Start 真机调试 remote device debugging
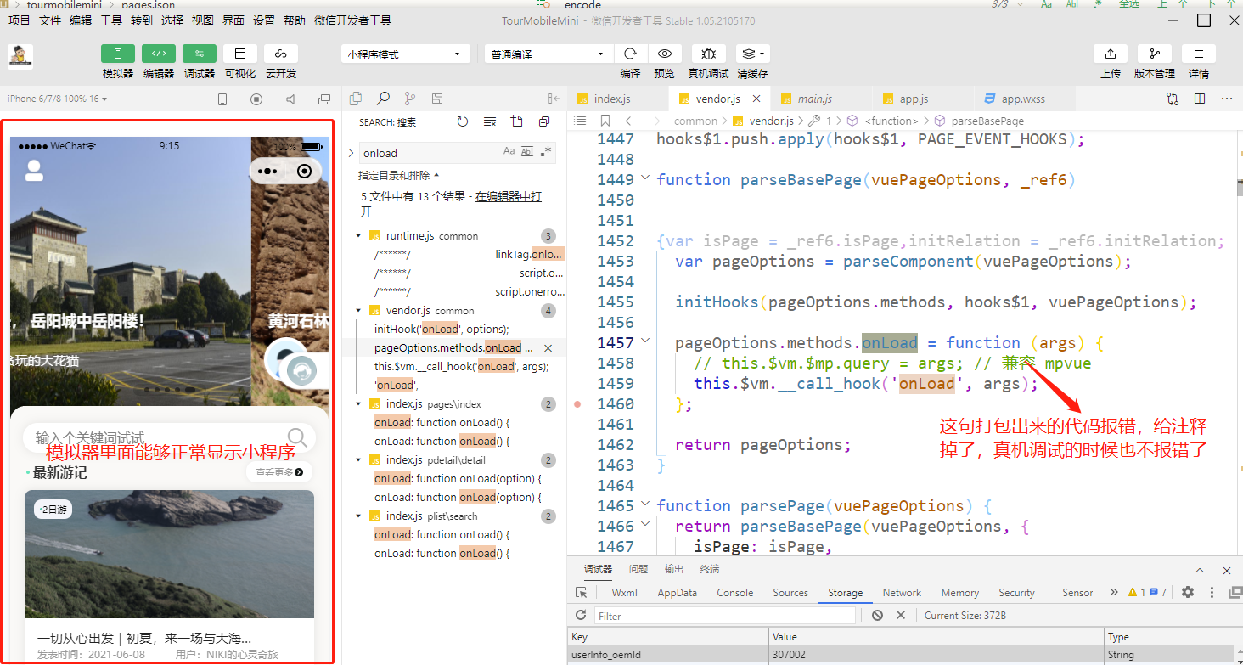The height and width of the screenshot is (665, 1243). [x=708, y=54]
